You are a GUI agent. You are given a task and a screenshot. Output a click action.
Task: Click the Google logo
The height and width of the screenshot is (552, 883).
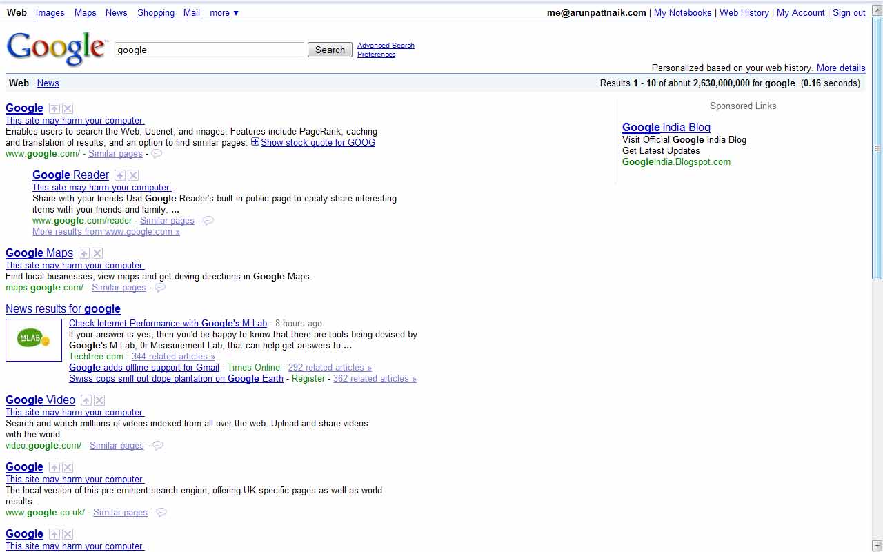click(57, 48)
